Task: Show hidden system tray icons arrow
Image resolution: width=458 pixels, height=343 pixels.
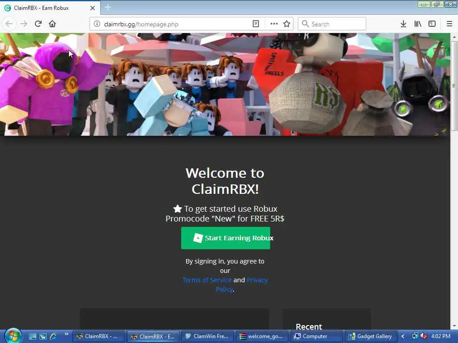Action: click(x=403, y=336)
